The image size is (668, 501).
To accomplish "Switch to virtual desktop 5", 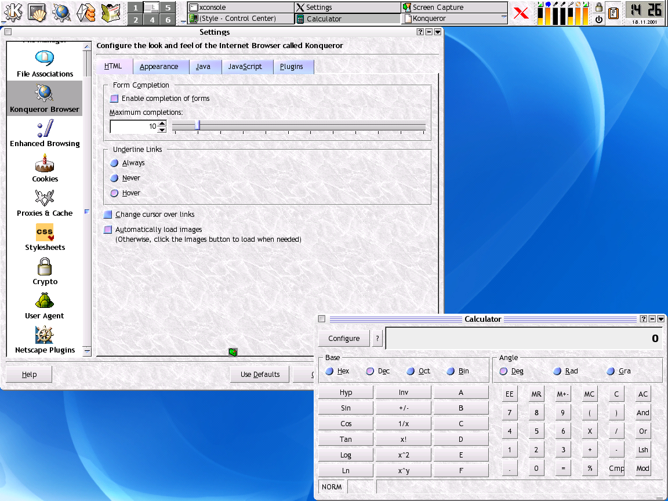I will 168,7.
